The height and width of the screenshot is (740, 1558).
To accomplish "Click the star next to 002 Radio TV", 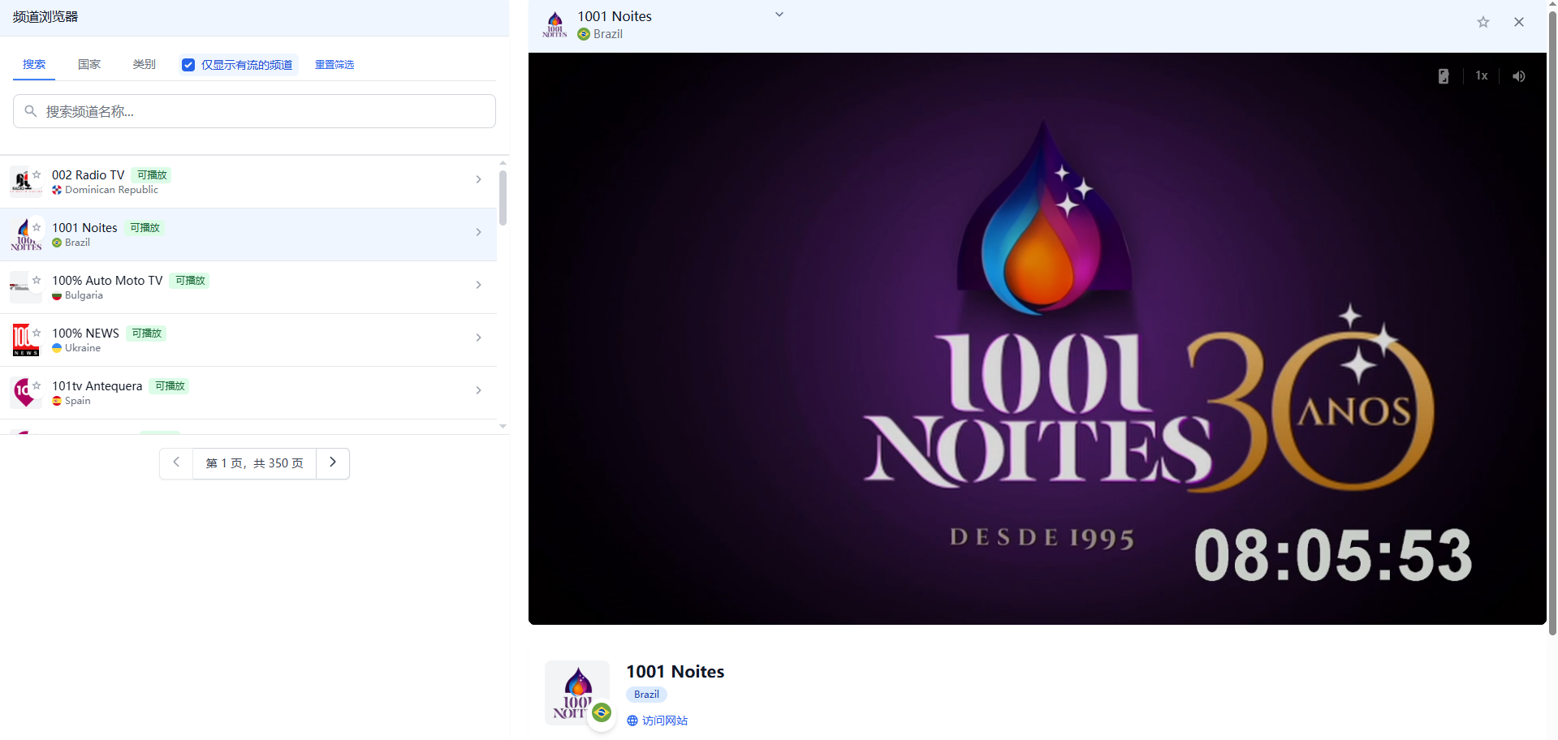I will (37, 174).
